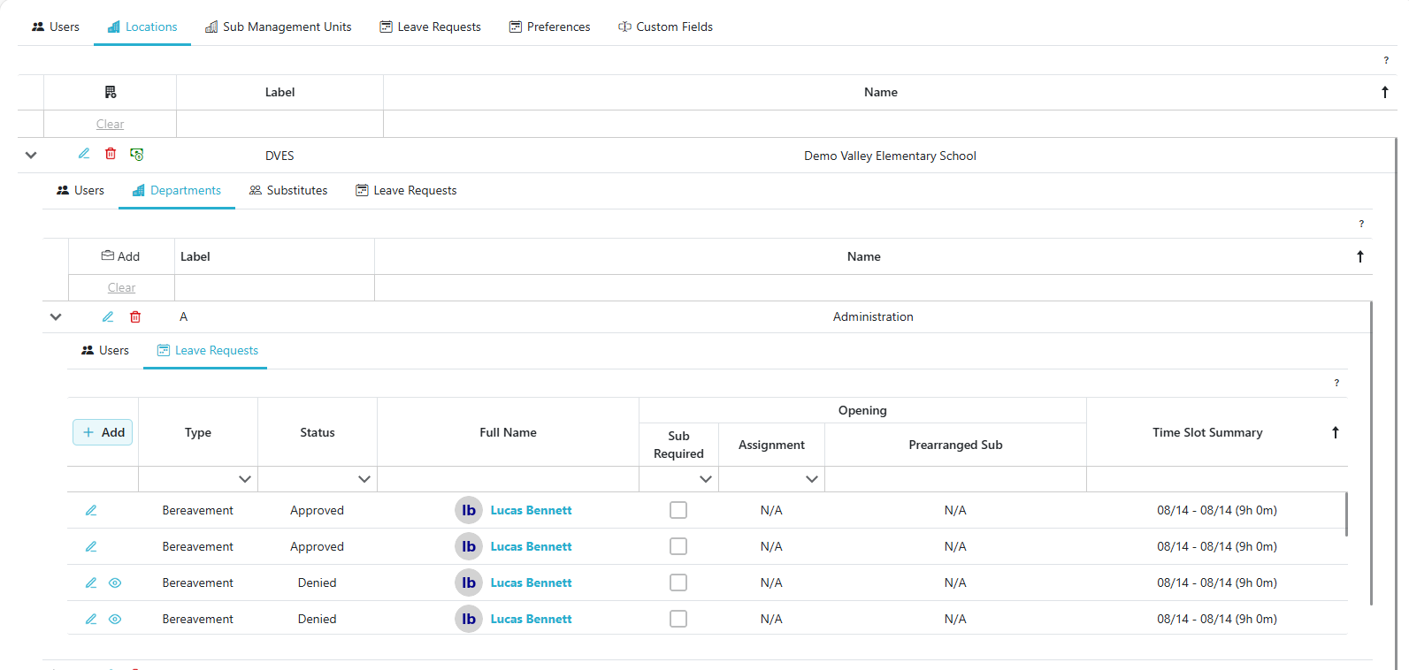Open the Type filter dropdown

pyautogui.click(x=244, y=479)
